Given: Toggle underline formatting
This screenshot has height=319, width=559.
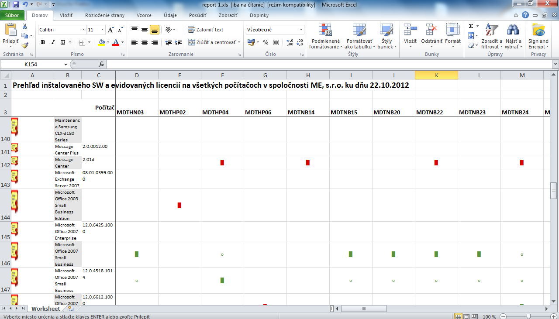Looking at the screenshot, I should [x=63, y=42].
